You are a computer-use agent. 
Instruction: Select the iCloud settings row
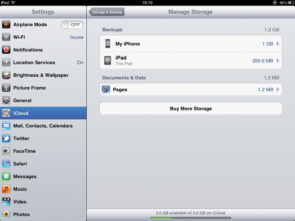[x=43, y=113]
